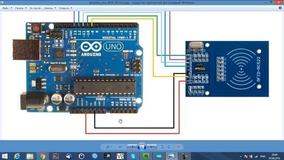Go to the previous photo
This screenshot has width=284, height=160.
tap(132, 147)
